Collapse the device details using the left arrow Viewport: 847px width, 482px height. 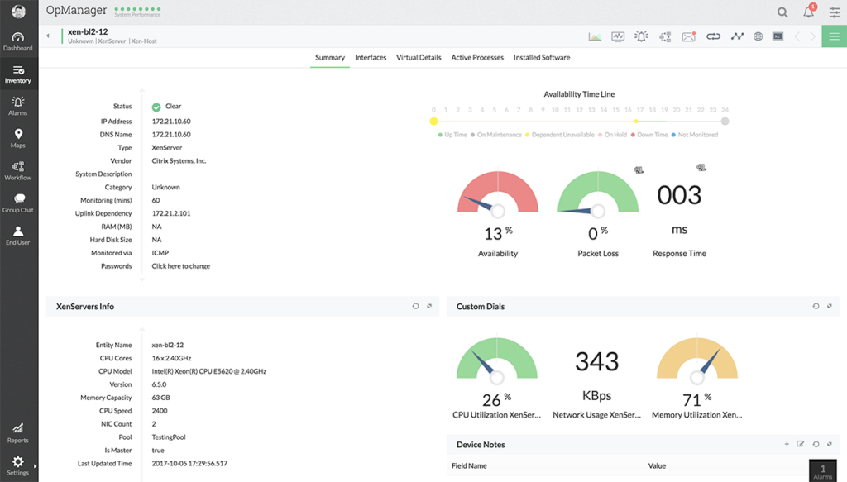[48, 36]
